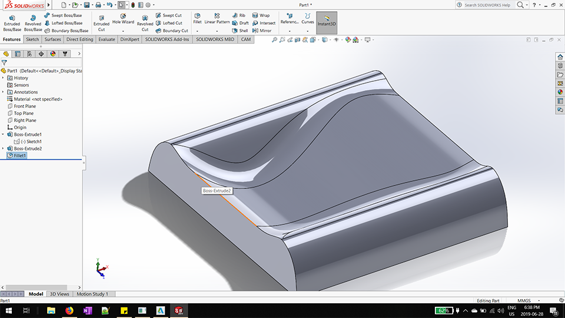This screenshot has width=565, height=318.
Task: Open Fillet dropdown arrow
Action: coord(197,31)
